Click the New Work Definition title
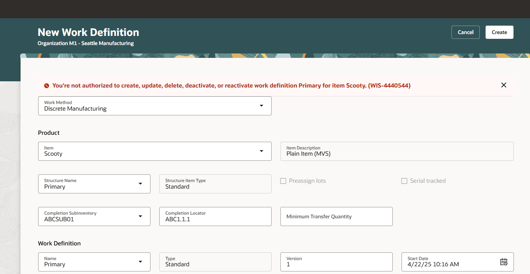This screenshot has width=530, height=274. [x=88, y=32]
